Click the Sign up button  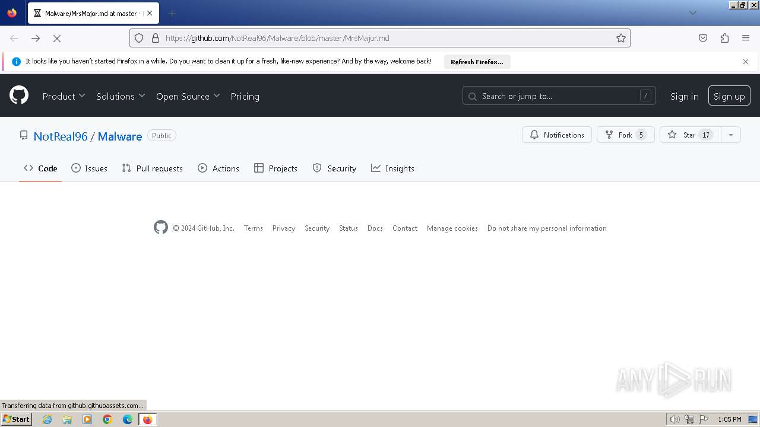click(729, 96)
